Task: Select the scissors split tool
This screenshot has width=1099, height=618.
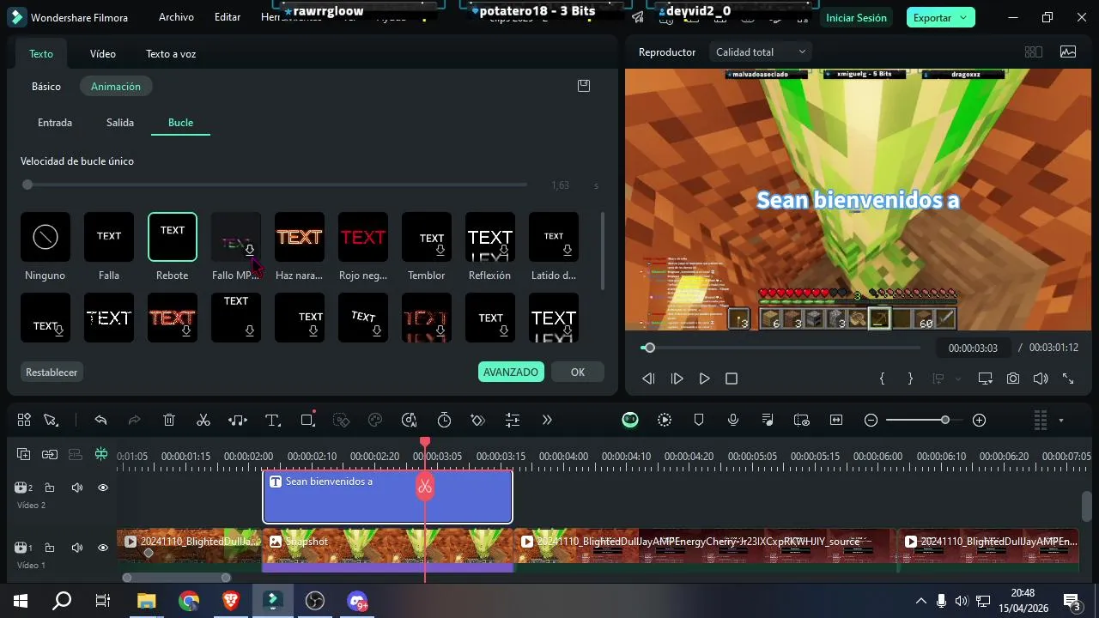Action: point(203,420)
